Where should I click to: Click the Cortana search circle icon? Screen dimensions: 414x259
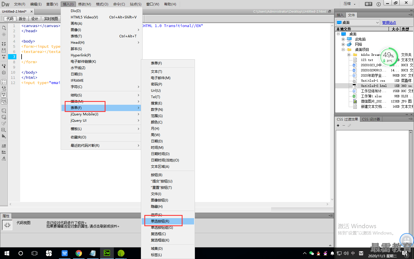pos(21,253)
